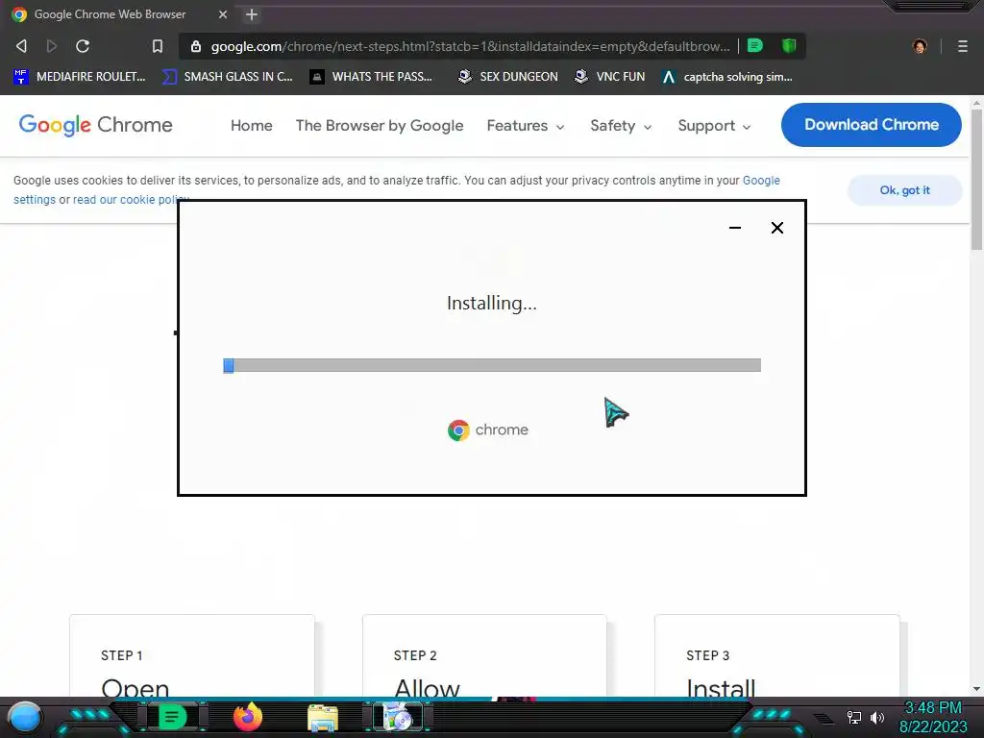Open File Explorer from the taskbar
Screen dimensions: 984x738
pos(323,717)
